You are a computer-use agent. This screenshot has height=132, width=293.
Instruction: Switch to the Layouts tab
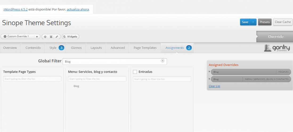pyautogui.click(x=96, y=48)
